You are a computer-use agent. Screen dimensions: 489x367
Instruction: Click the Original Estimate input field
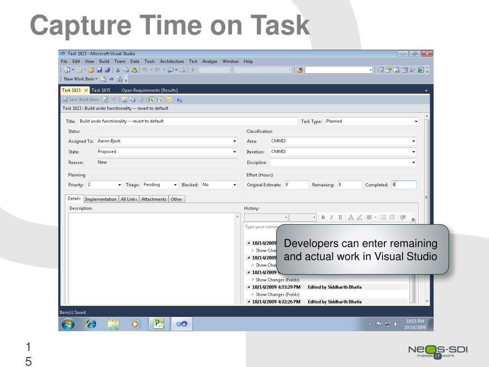[x=296, y=185]
